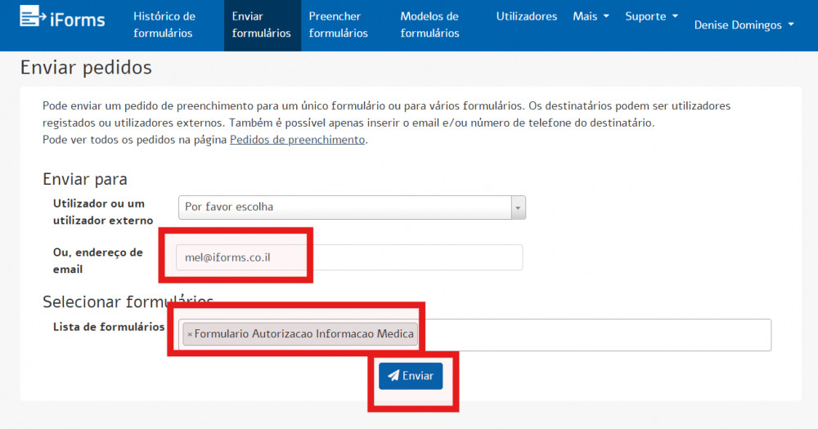
Task: Click empty area of Lista de formulários field
Action: click(x=593, y=335)
